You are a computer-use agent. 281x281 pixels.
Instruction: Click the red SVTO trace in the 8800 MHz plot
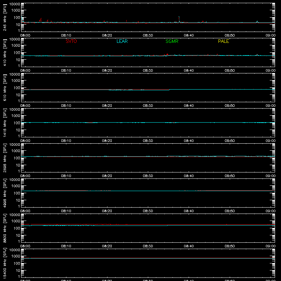click(x=148, y=224)
